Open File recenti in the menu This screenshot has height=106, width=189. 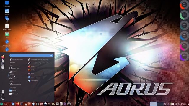14,94
